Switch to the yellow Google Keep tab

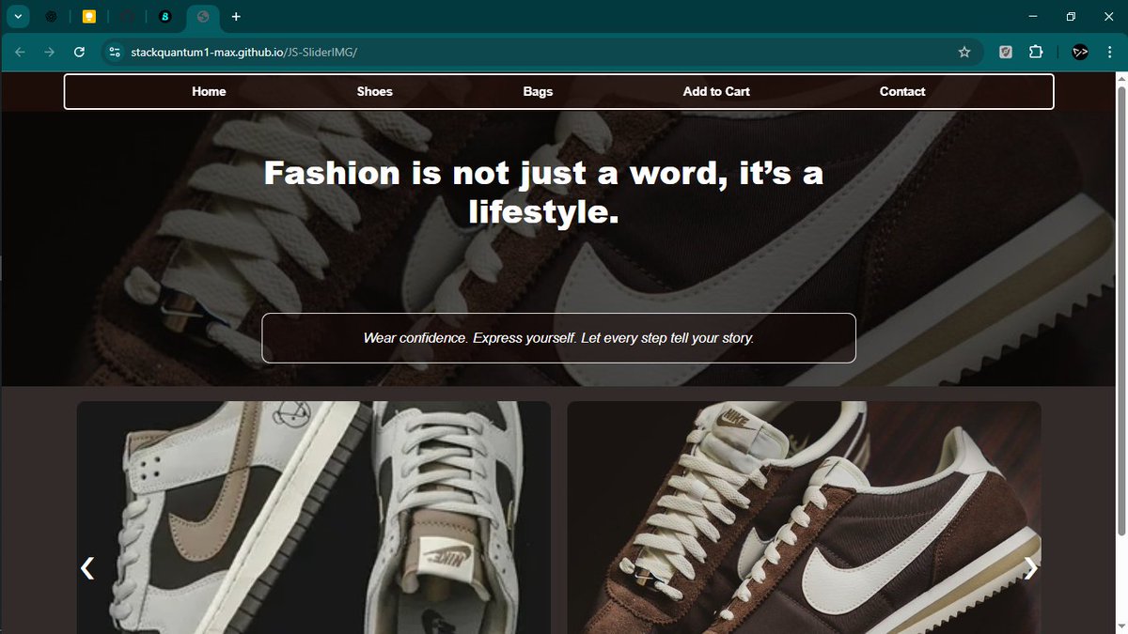tap(89, 16)
